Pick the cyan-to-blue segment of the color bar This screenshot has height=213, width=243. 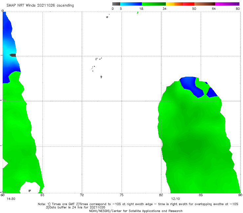(x=131, y=4)
